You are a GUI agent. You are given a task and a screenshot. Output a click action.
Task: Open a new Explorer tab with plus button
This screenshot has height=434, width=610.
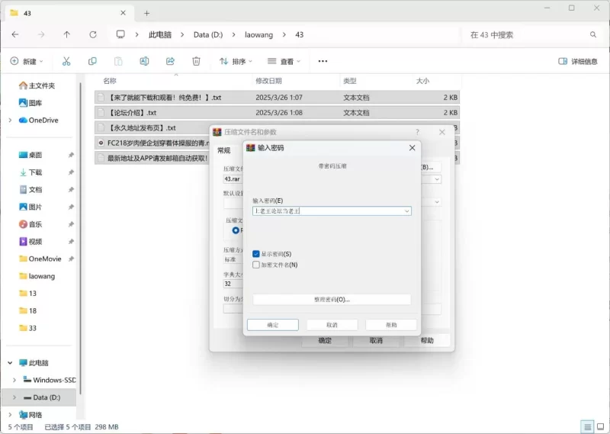point(147,13)
